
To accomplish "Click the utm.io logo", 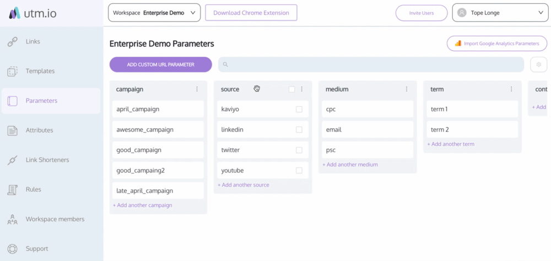I will coord(33,13).
